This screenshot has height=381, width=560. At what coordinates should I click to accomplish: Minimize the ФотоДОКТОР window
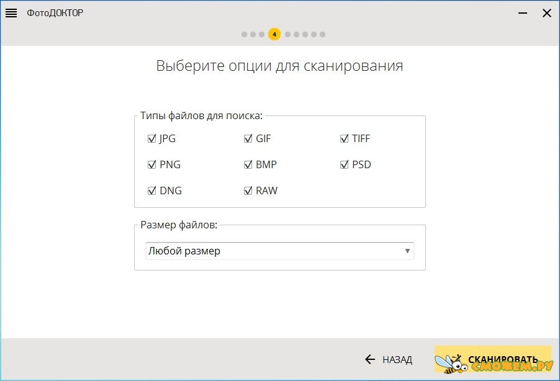click(x=523, y=13)
